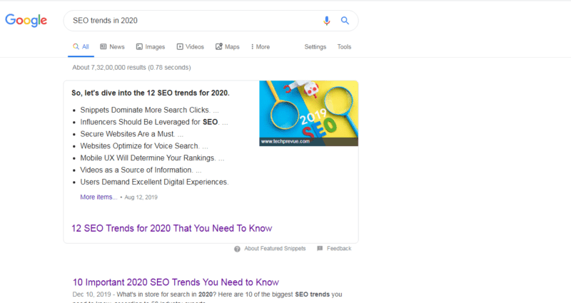Click the News tab newspaper icon
Image resolution: width=571 pixels, height=303 pixels.
tap(103, 46)
